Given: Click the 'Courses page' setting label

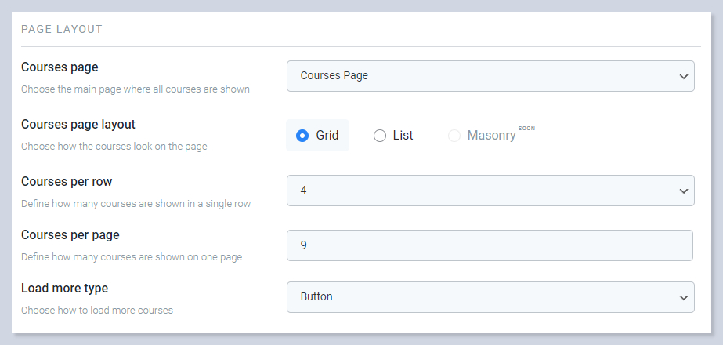Looking at the screenshot, I should coord(60,67).
